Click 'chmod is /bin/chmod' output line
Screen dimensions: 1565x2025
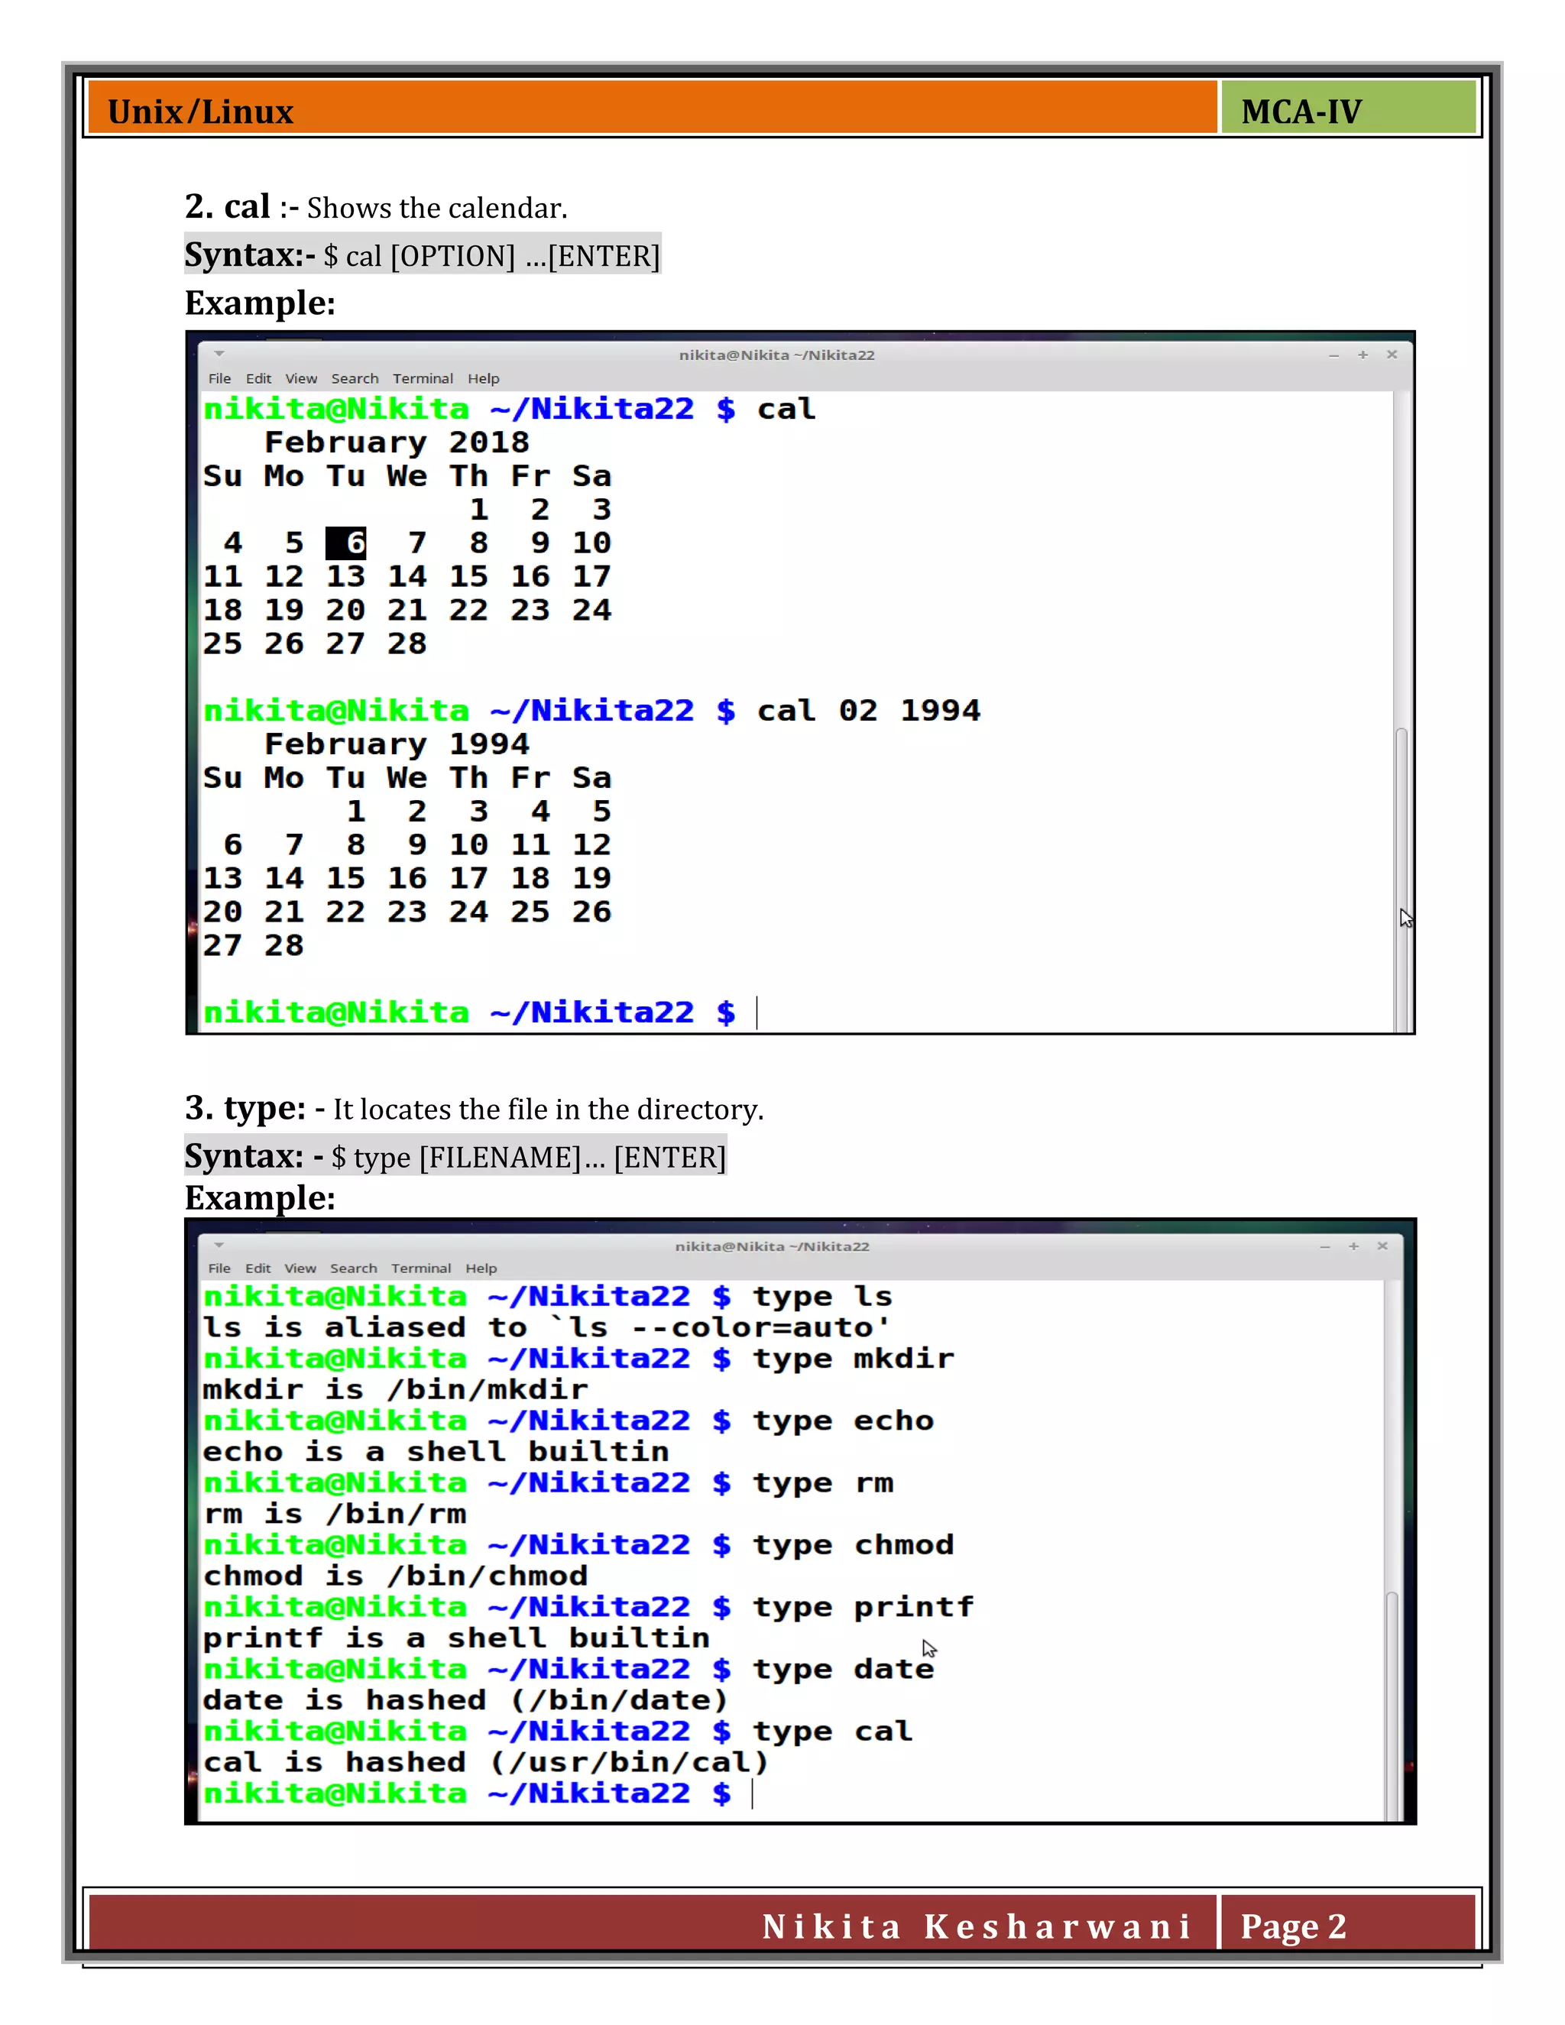(x=396, y=1576)
